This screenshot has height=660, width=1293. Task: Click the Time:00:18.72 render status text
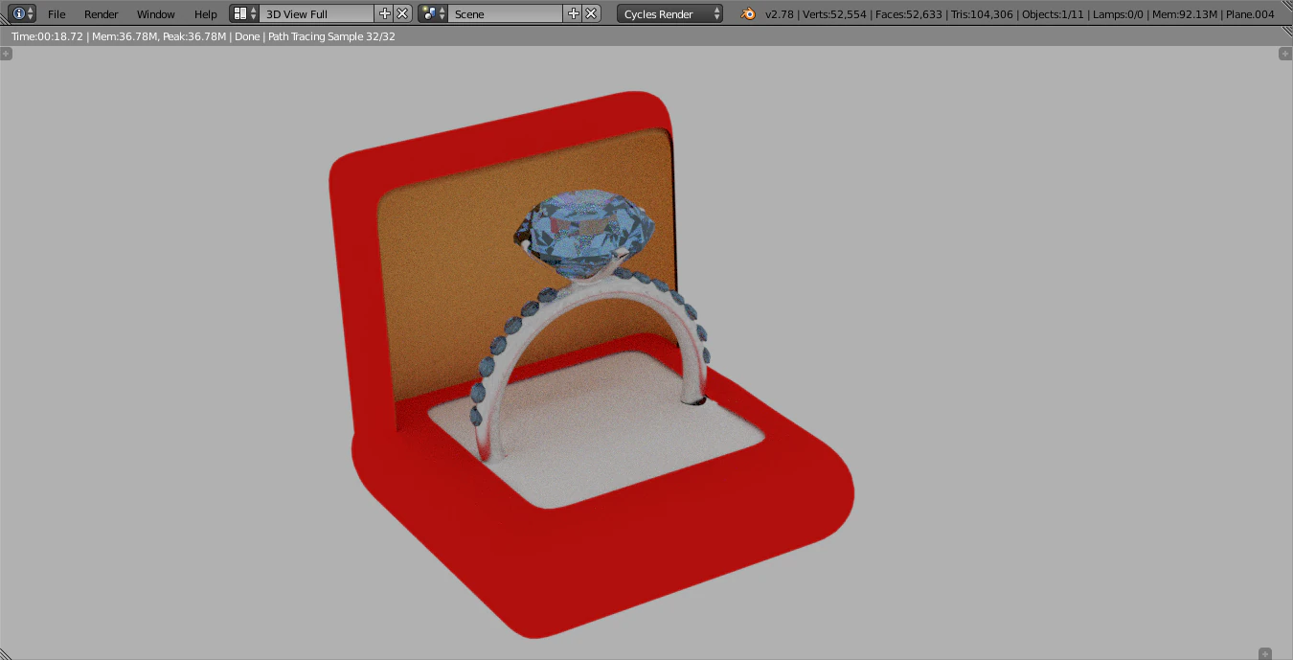47,36
